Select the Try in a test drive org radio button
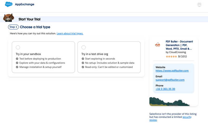This screenshot has width=208, height=131. tap(83, 47)
